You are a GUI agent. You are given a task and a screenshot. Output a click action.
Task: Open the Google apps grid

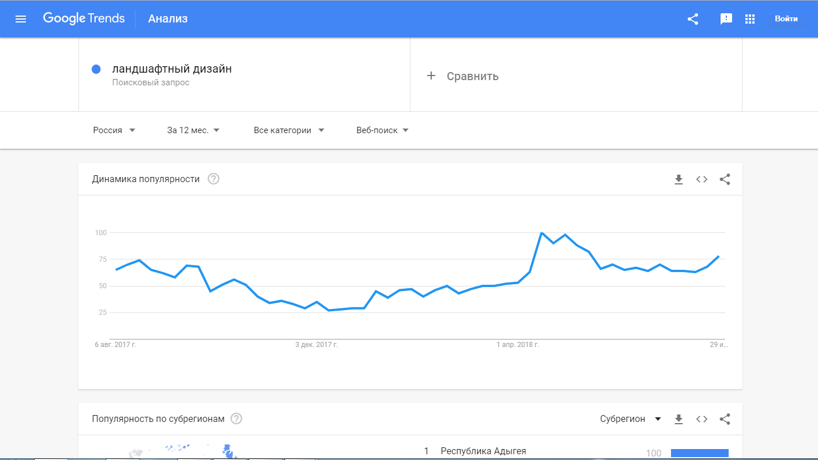(x=750, y=19)
